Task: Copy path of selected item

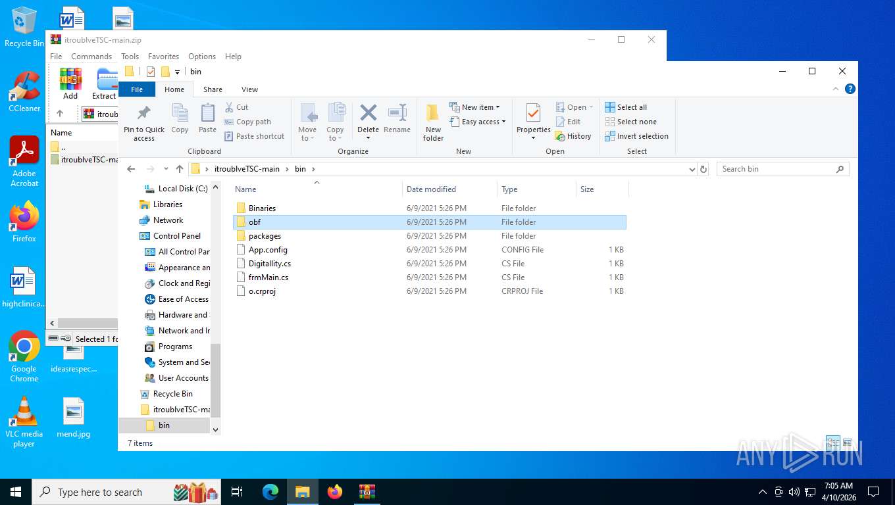Action: pyautogui.click(x=247, y=122)
